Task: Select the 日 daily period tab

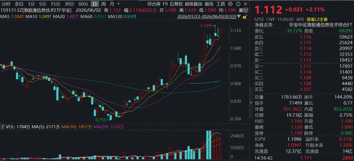Action: coord(95,4)
